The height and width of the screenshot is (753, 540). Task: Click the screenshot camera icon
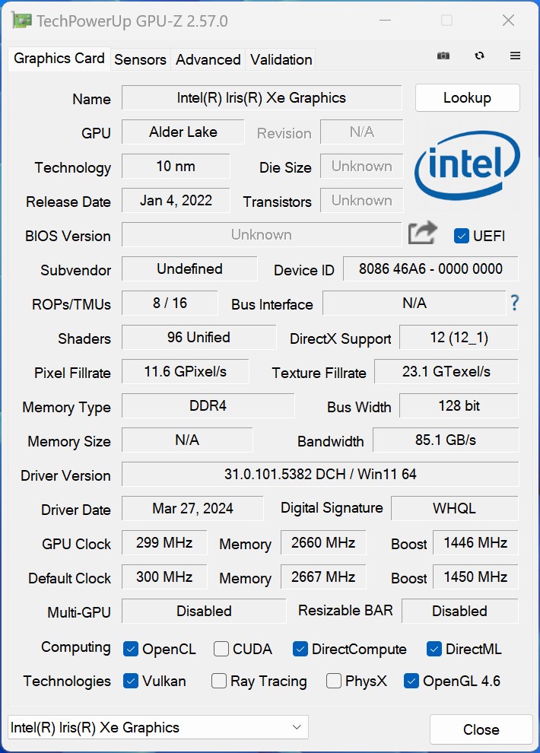443,56
